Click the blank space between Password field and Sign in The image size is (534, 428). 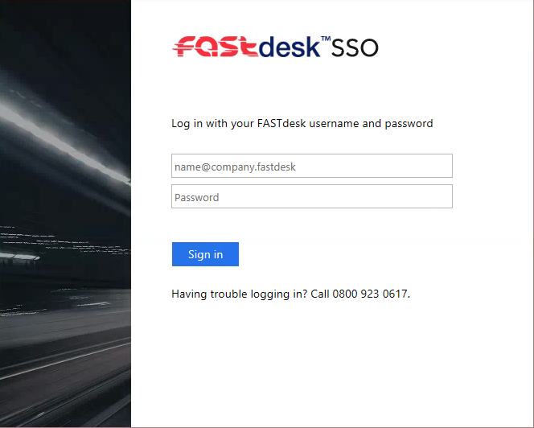click(311, 225)
